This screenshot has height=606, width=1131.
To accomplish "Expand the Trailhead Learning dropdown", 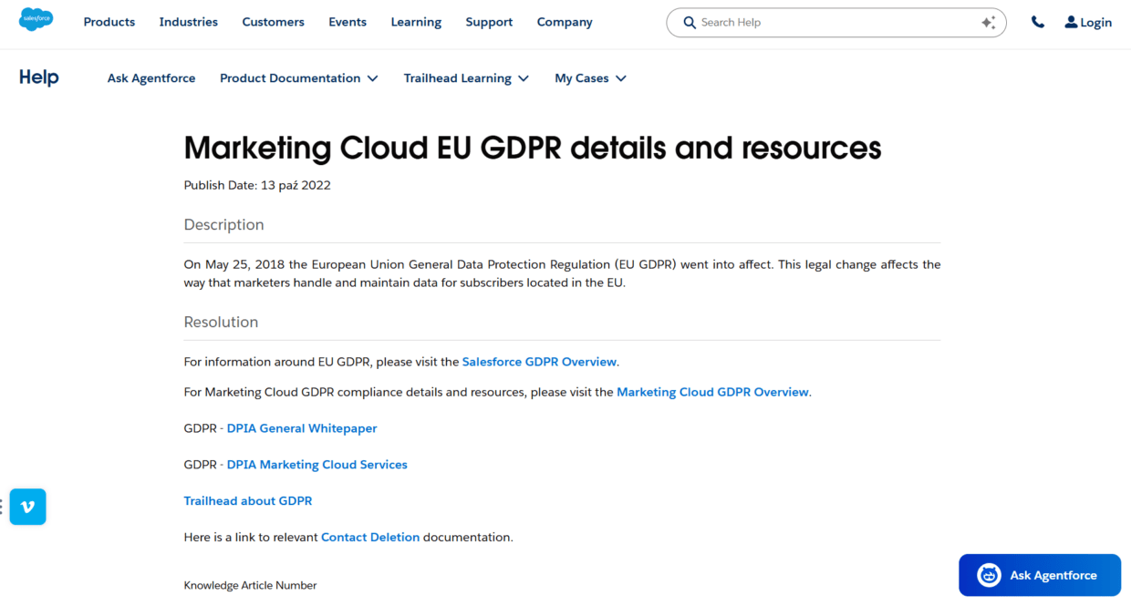I will point(466,78).
